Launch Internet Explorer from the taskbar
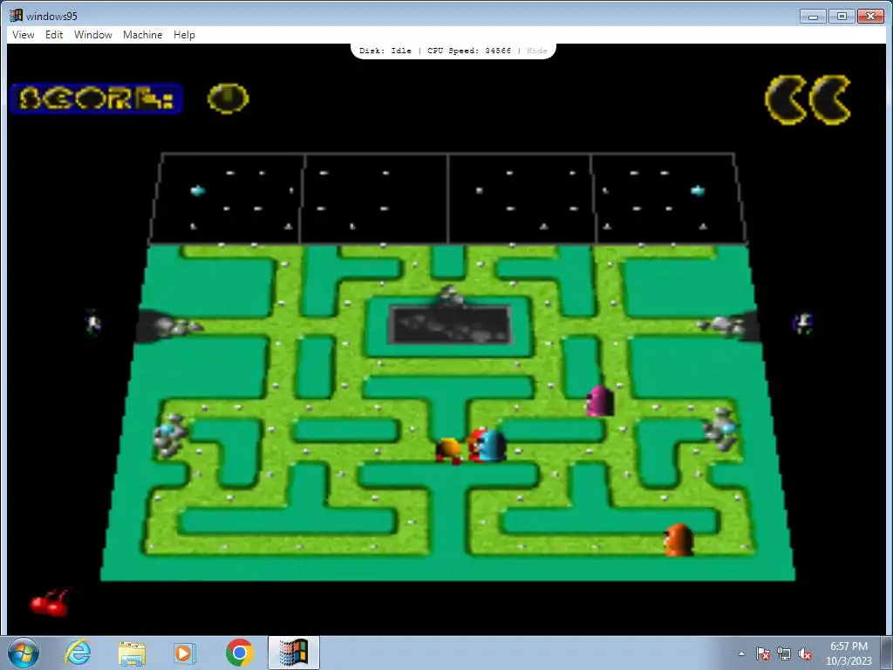The width and height of the screenshot is (893, 670). 78,653
